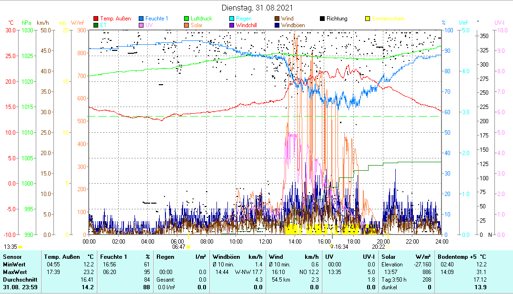Click the pink UV legend swatch
Image resolution: width=513 pixels, height=294 pixels.
point(141,25)
